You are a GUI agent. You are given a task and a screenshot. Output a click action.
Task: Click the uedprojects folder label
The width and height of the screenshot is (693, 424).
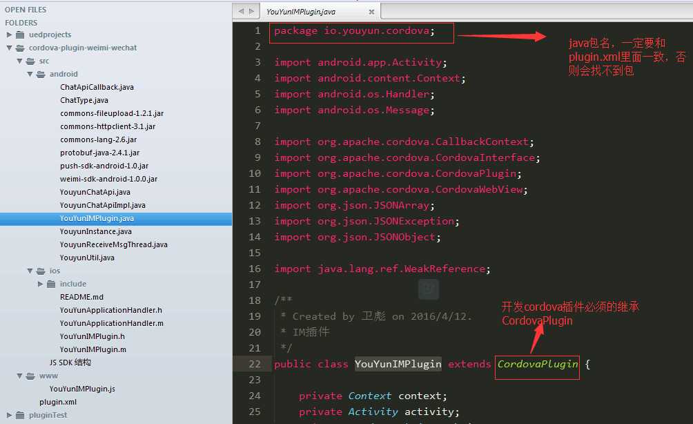pos(50,35)
